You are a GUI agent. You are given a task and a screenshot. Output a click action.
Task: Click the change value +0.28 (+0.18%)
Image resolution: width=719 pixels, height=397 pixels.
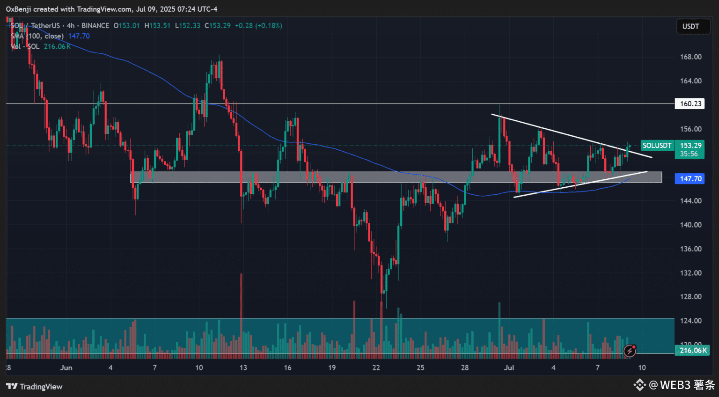point(258,26)
